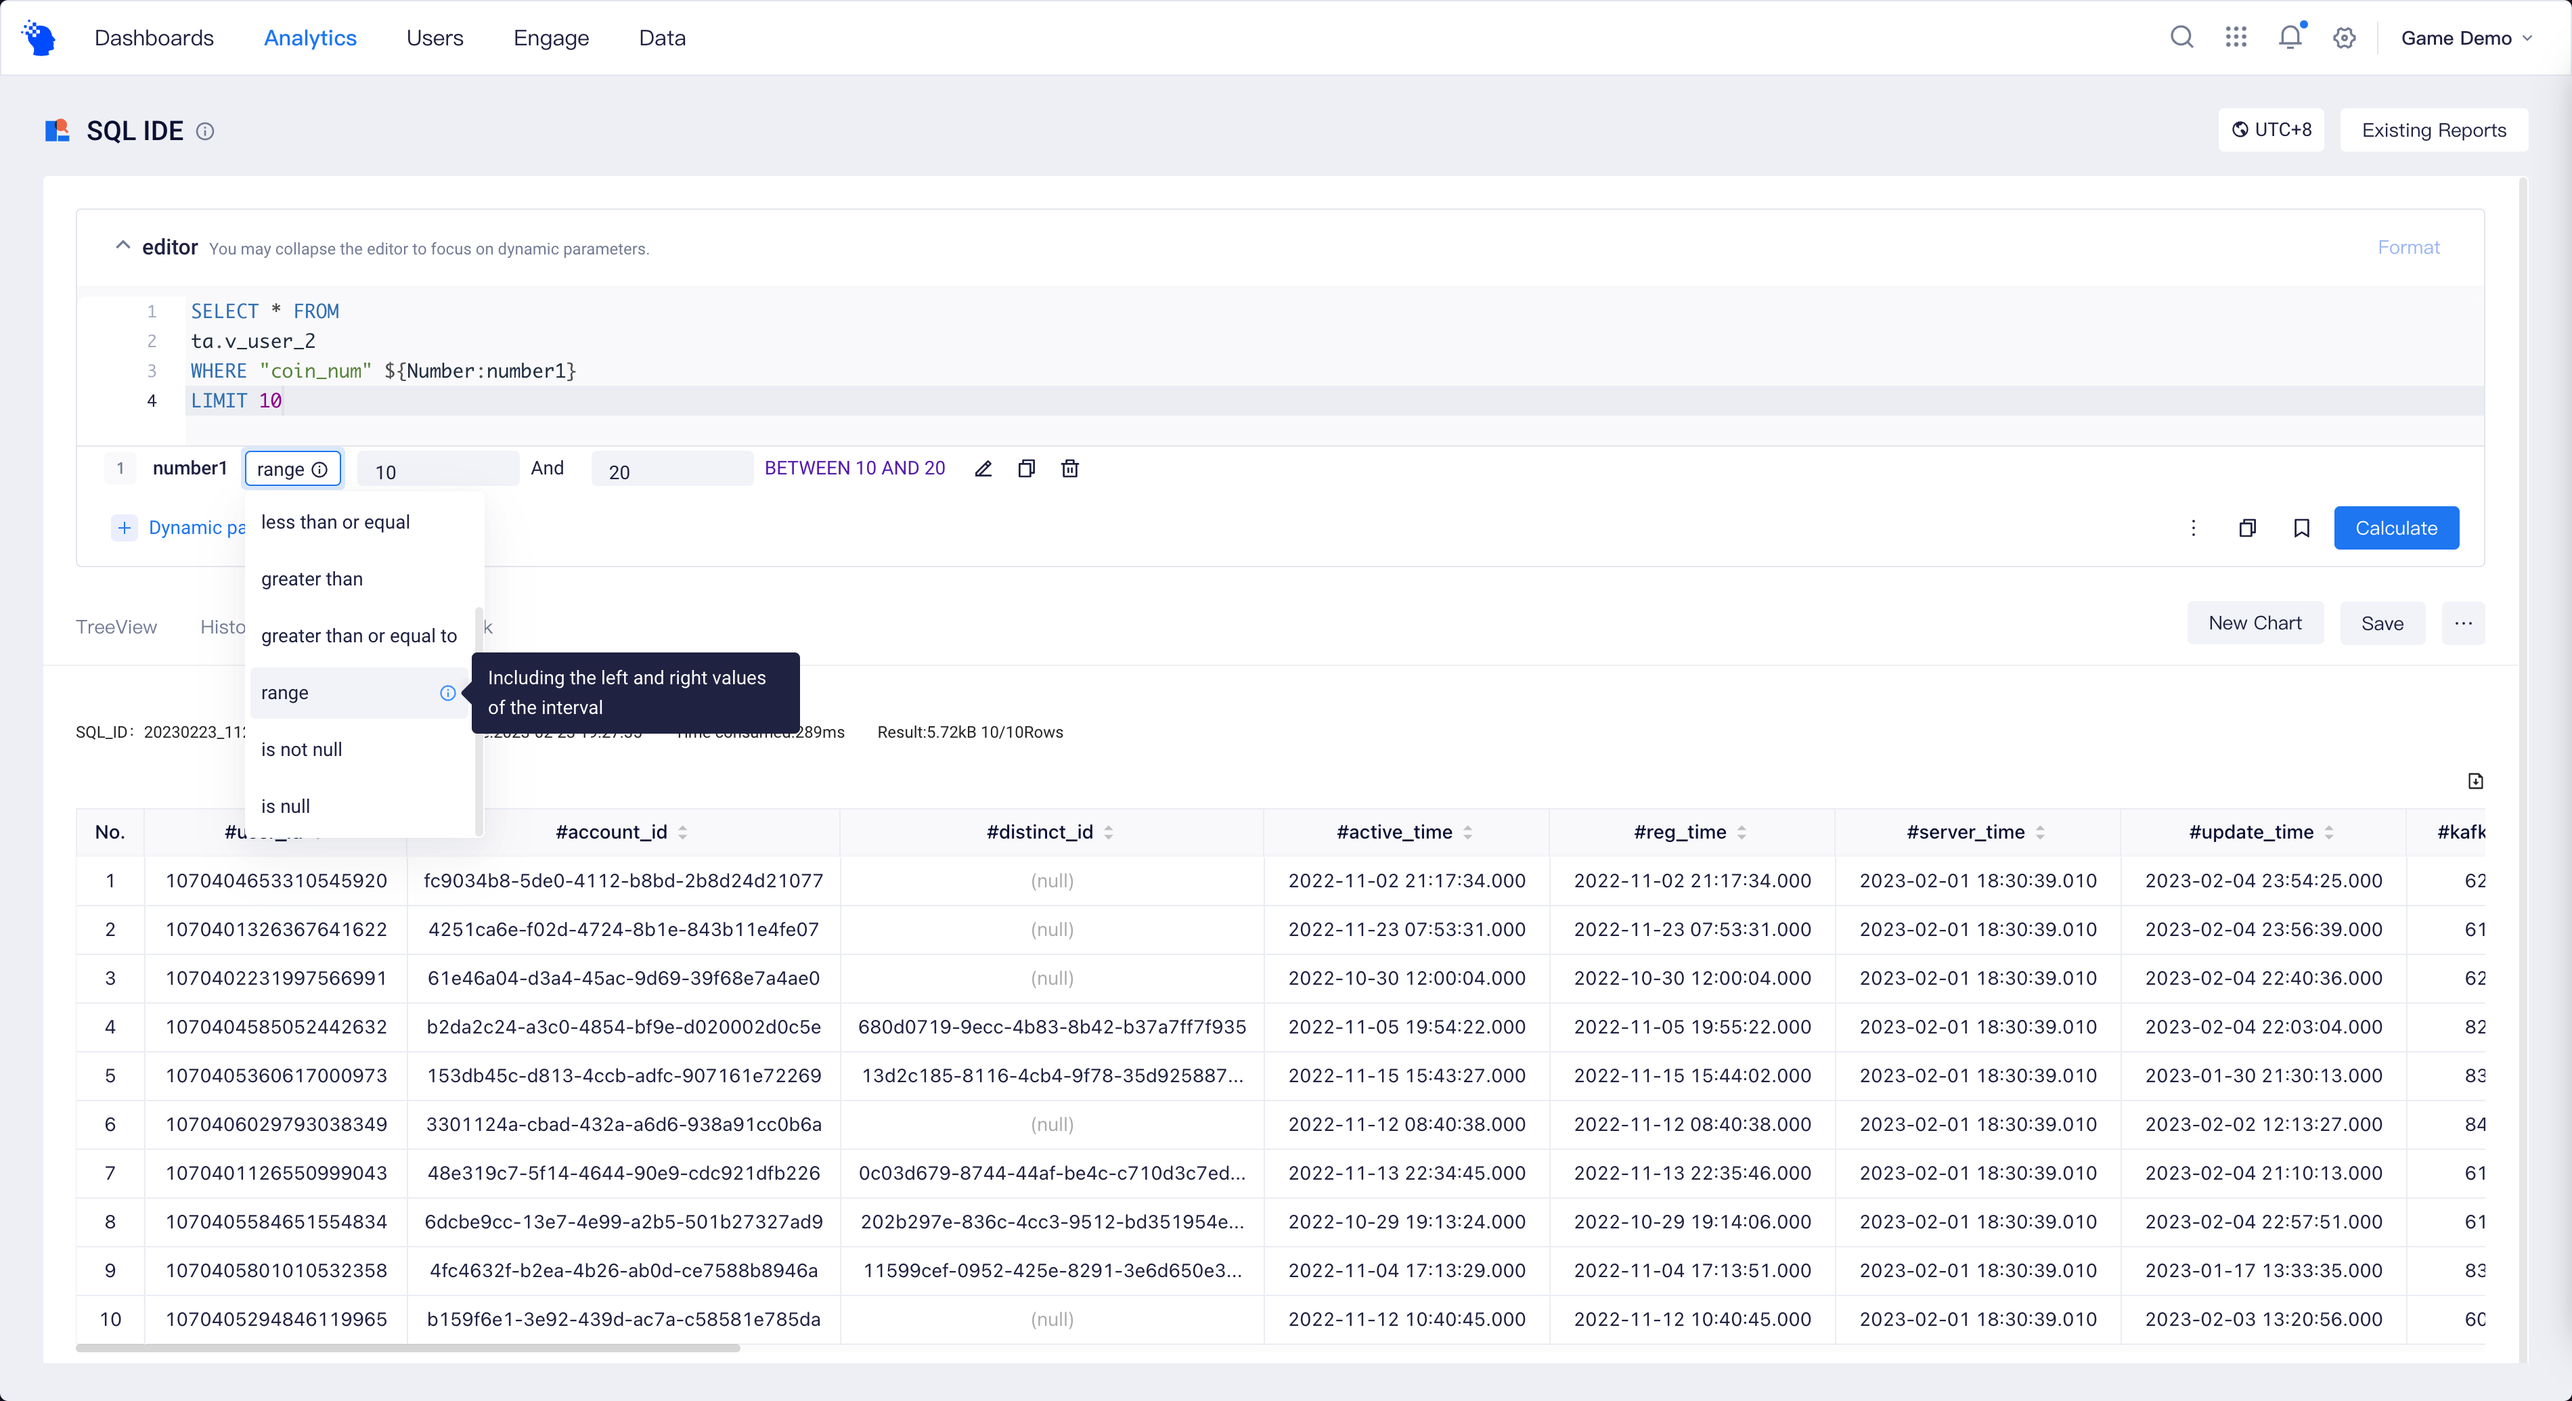Download results with the export icon
The image size is (2572, 1401).
(x=2475, y=781)
